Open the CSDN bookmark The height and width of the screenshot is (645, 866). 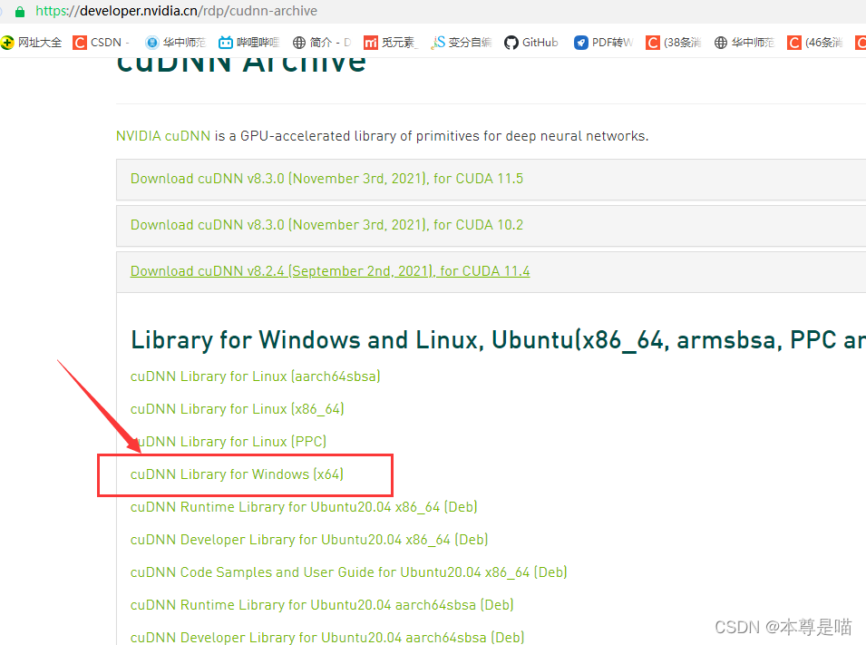click(101, 43)
